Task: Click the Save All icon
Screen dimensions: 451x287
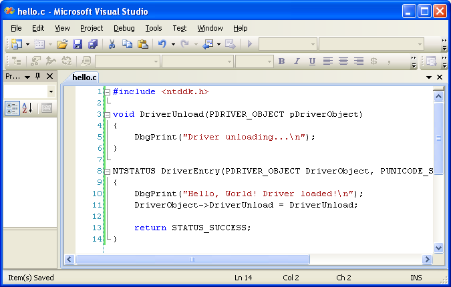Action: pos(93,44)
